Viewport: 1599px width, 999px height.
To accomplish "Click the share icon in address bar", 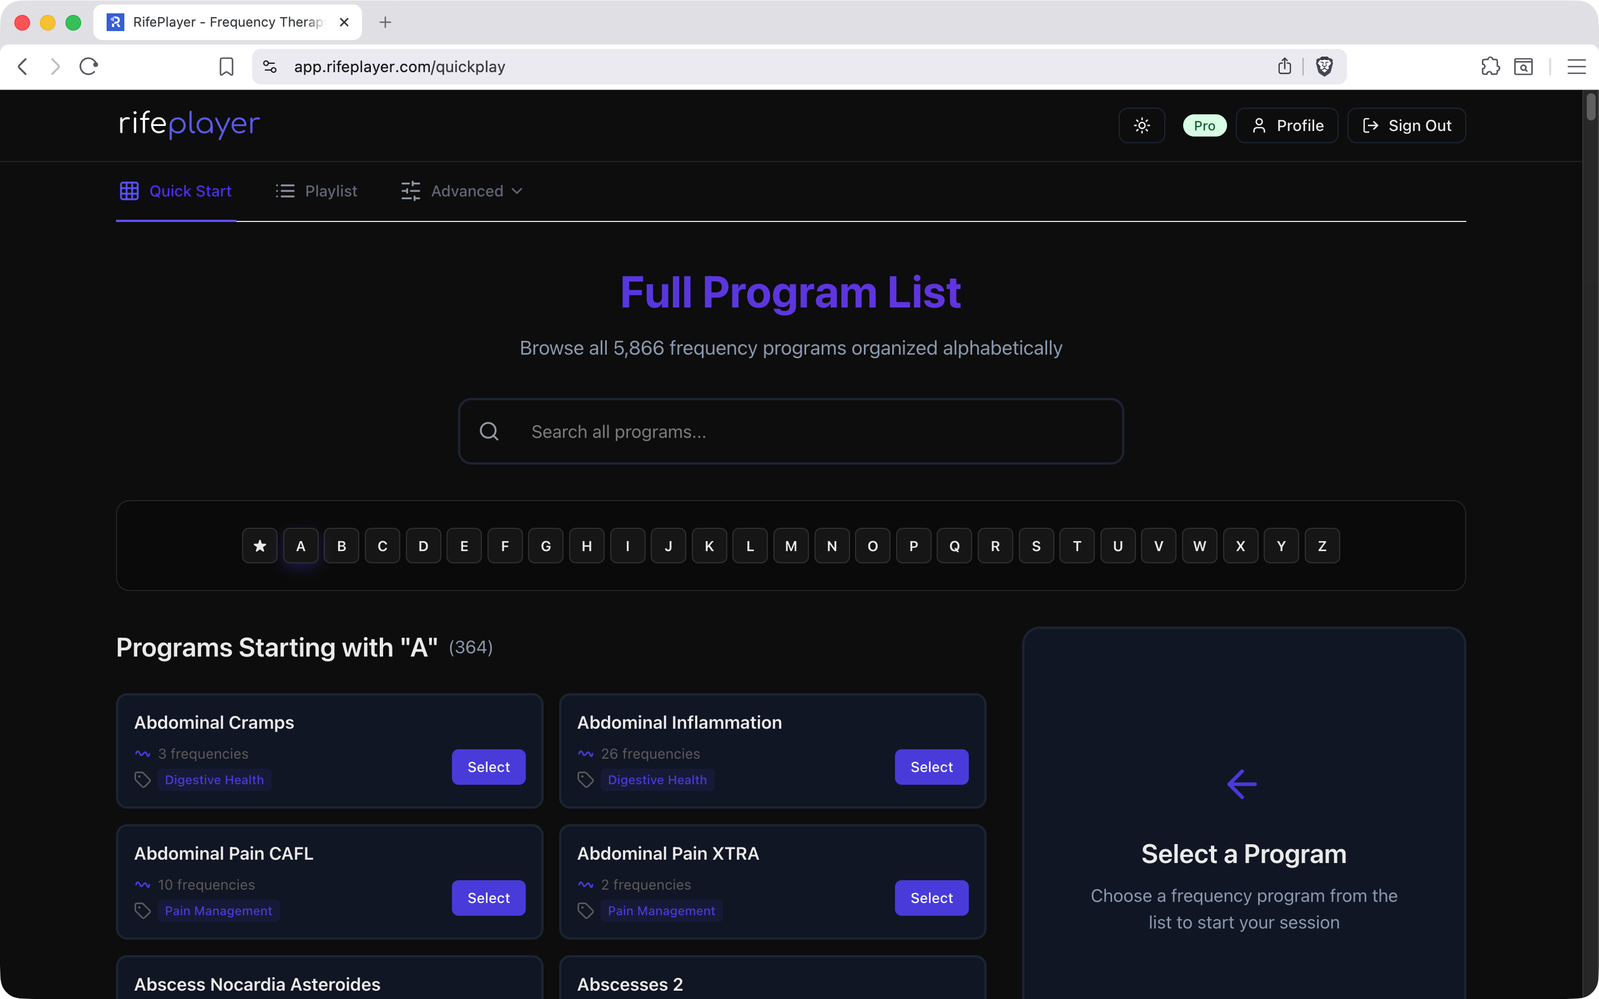I will click(x=1285, y=66).
